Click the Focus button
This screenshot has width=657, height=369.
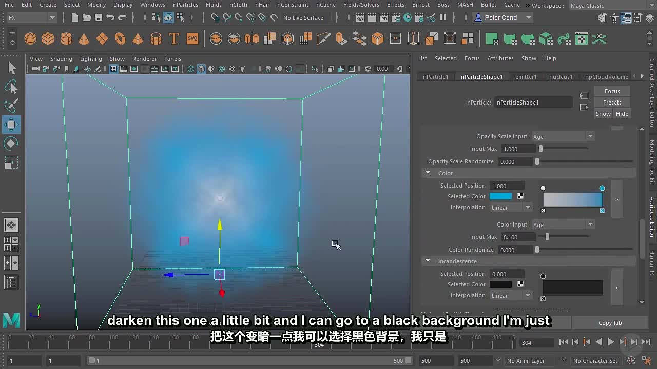pyautogui.click(x=612, y=91)
